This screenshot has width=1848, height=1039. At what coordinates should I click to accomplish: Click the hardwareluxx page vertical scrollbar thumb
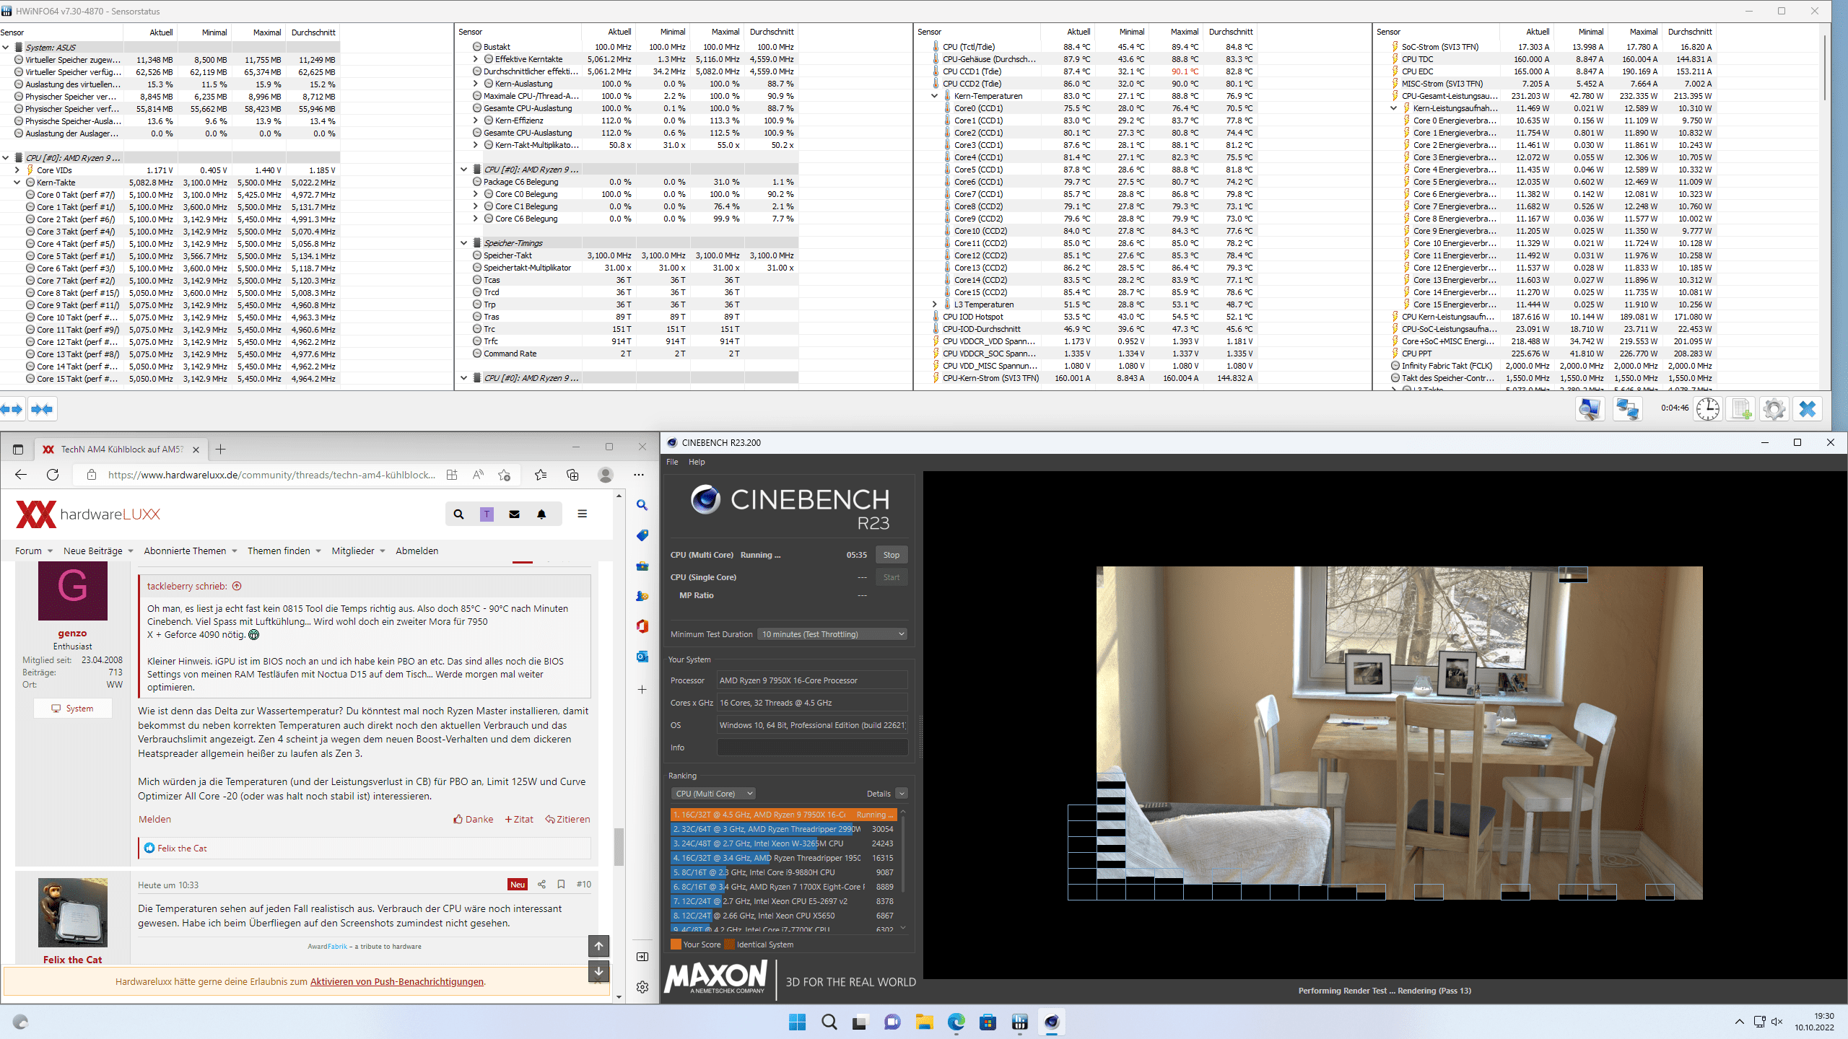click(619, 846)
